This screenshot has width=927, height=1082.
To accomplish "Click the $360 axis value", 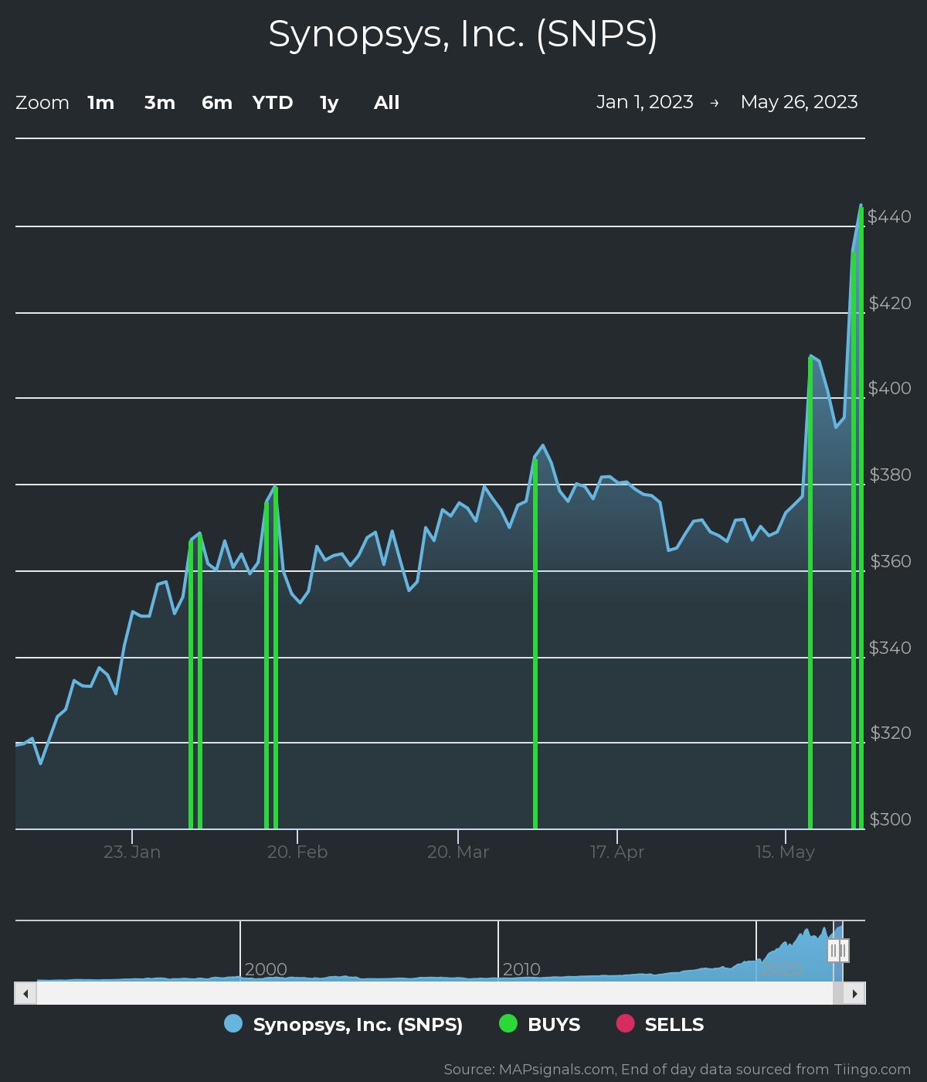I will (x=891, y=561).
